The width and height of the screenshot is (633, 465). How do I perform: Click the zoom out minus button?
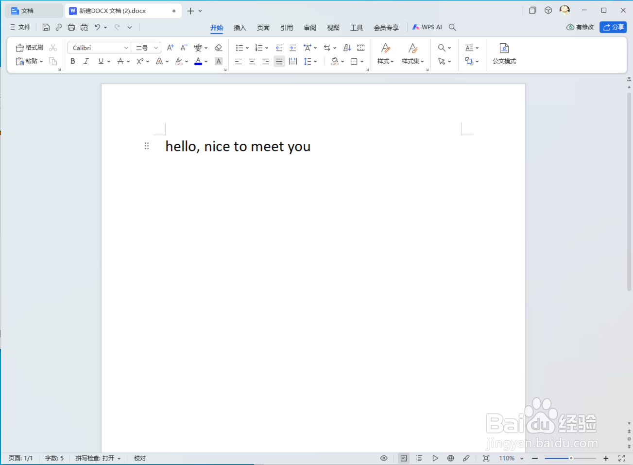pyautogui.click(x=535, y=458)
